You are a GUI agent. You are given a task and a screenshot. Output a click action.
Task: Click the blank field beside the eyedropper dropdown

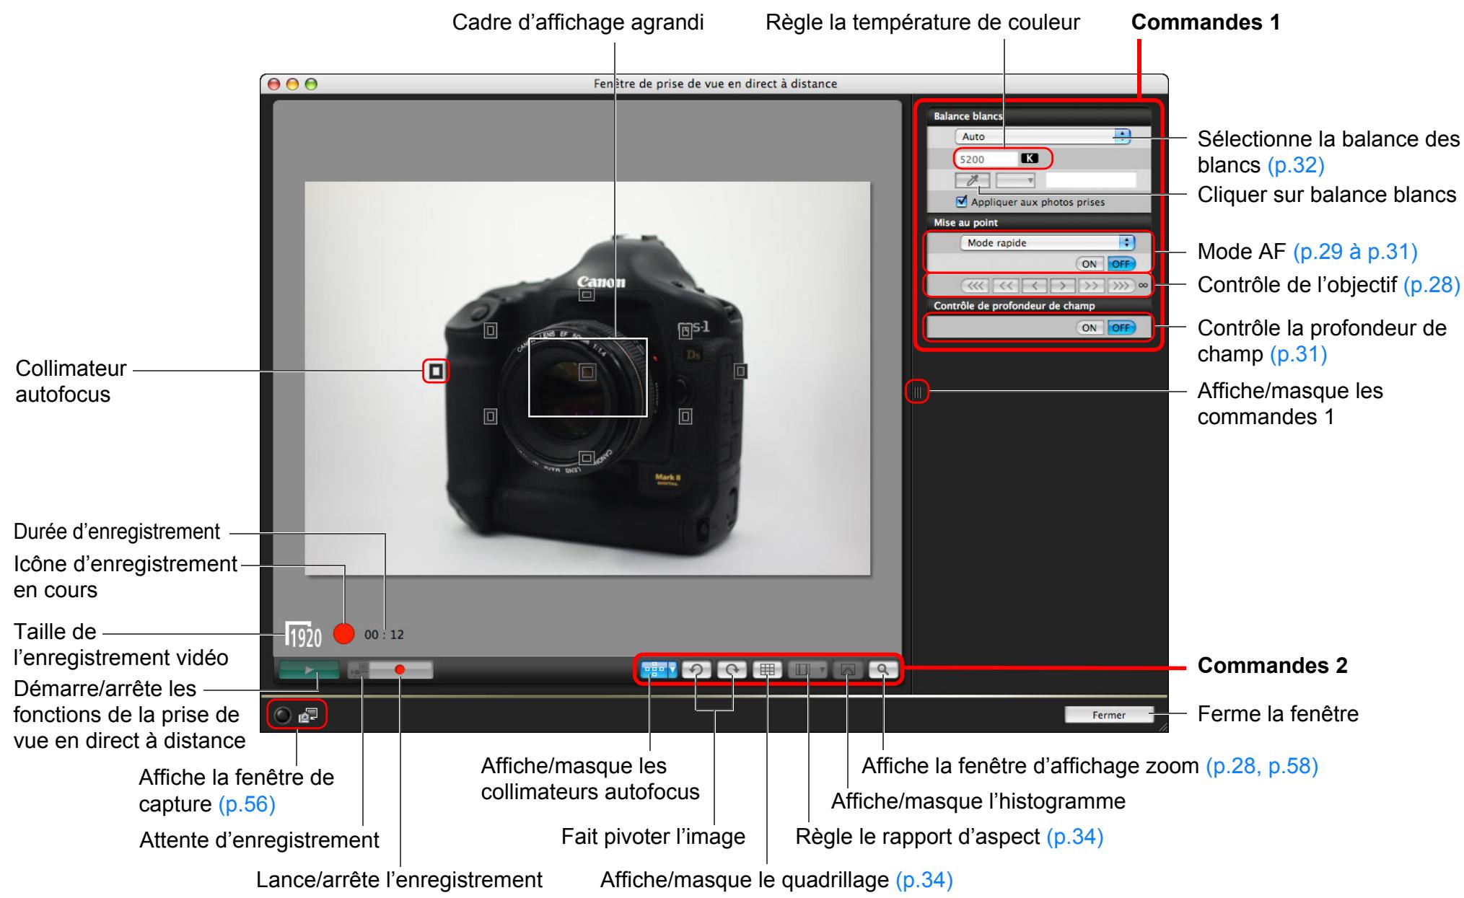[1091, 180]
